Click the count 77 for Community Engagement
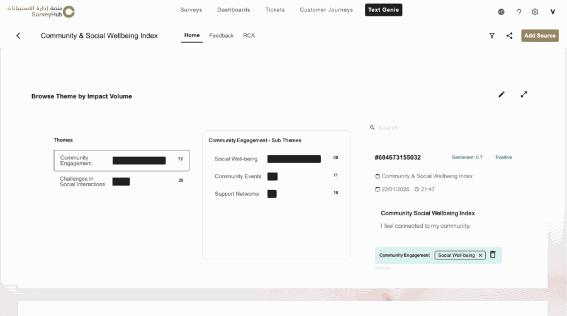 (180, 159)
